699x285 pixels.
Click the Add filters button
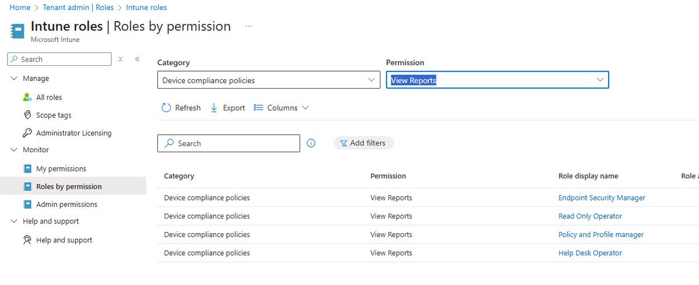tap(364, 143)
